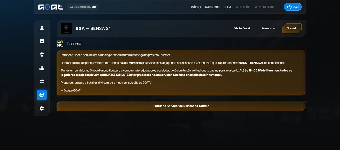The image size is (340, 150).
Task: Go to INÍCIO in top navigation
Action: point(196,7)
